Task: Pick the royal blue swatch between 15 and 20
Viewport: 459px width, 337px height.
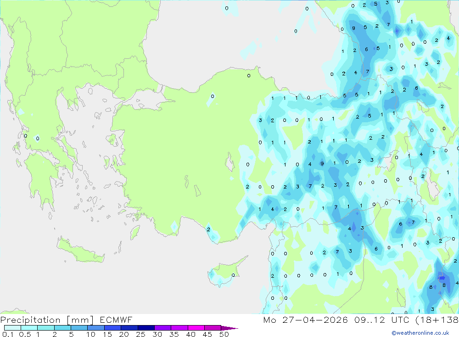Action: coord(112,328)
